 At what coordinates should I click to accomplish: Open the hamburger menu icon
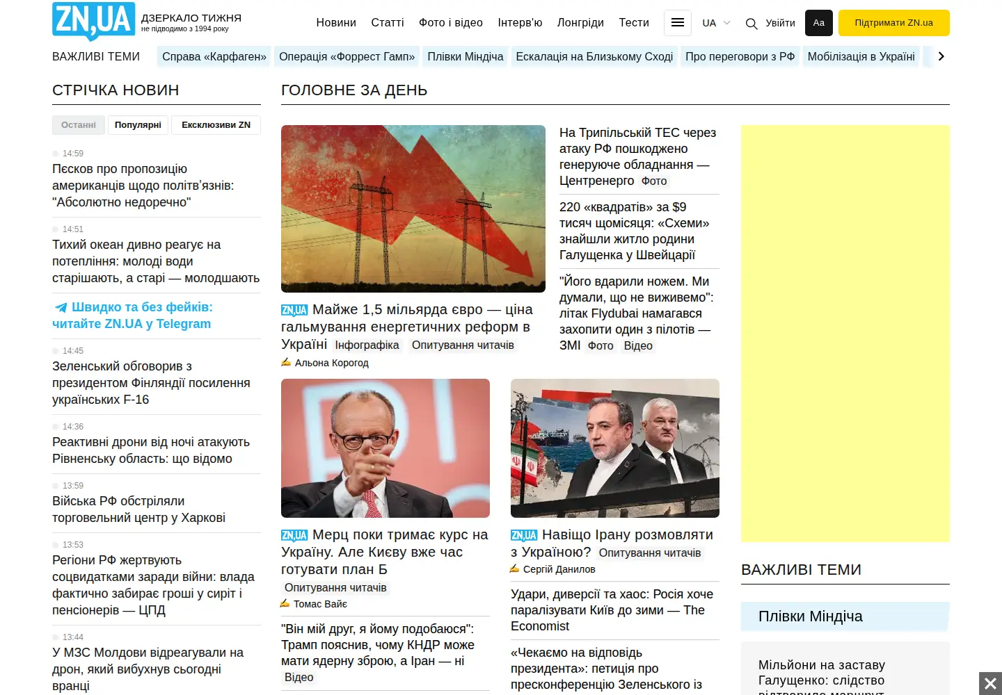coord(677,23)
